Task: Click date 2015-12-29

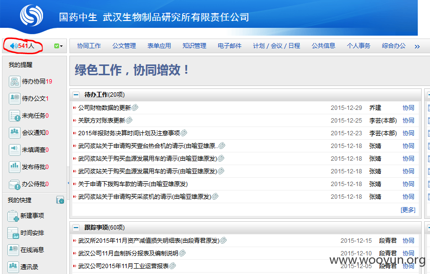Action: tap(346, 108)
